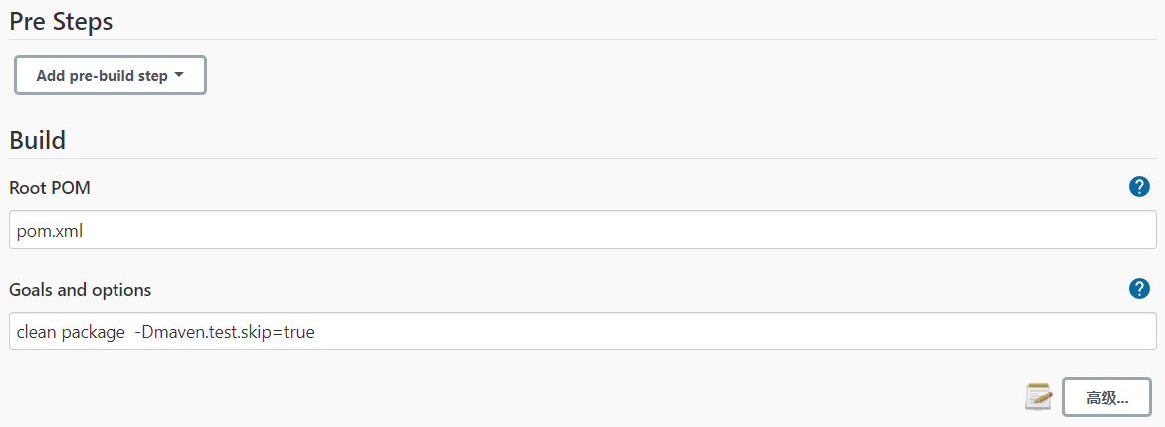Click the caret arrow on Add pre-build step

178,75
